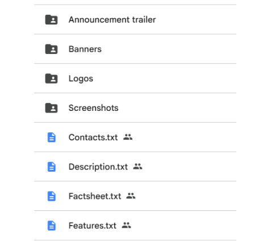This screenshot has height=245, width=267.
Task: Click the Screenshots shared folder icon
Action: click(51, 108)
